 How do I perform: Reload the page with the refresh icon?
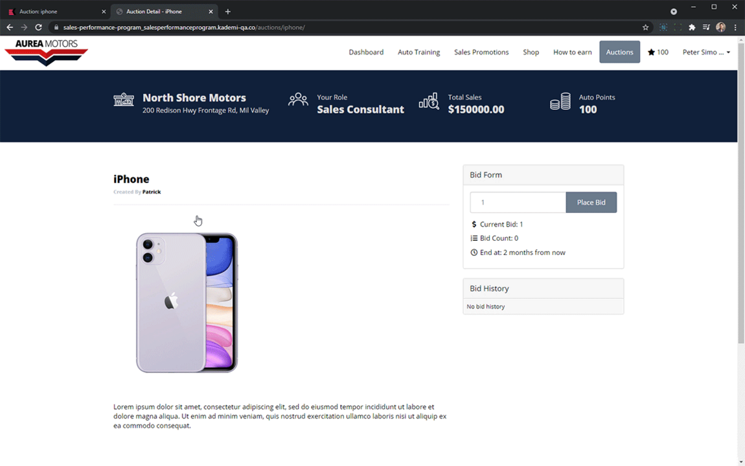38,28
